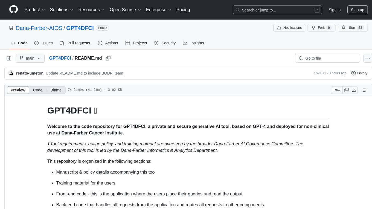Open the GPT4DFCI repository title link
Image resolution: width=372 pixels, height=209 pixels.
[80, 28]
